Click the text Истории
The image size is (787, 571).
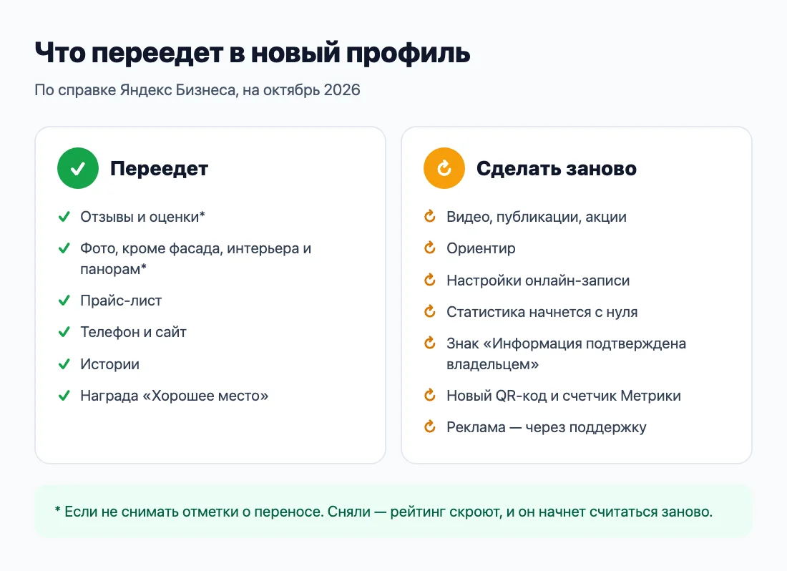coord(110,364)
